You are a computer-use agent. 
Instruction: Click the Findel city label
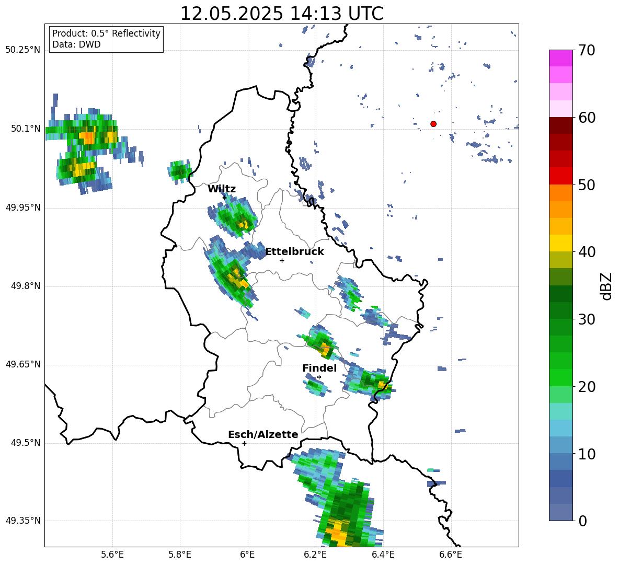tap(319, 368)
